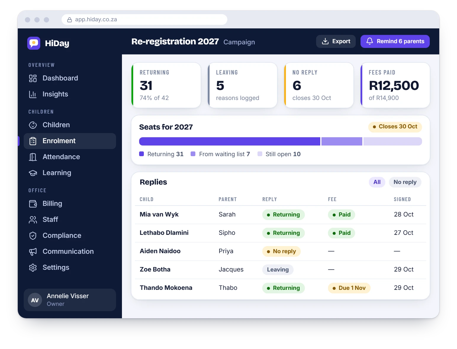The height and width of the screenshot is (349, 457).
Task: Click the Compliance shield icon
Action: (33, 236)
